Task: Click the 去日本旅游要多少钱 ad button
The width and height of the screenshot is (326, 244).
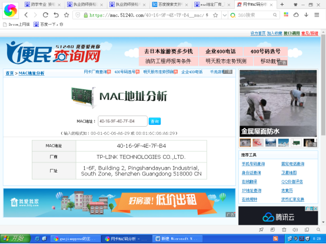Action: [x=168, y=51]
